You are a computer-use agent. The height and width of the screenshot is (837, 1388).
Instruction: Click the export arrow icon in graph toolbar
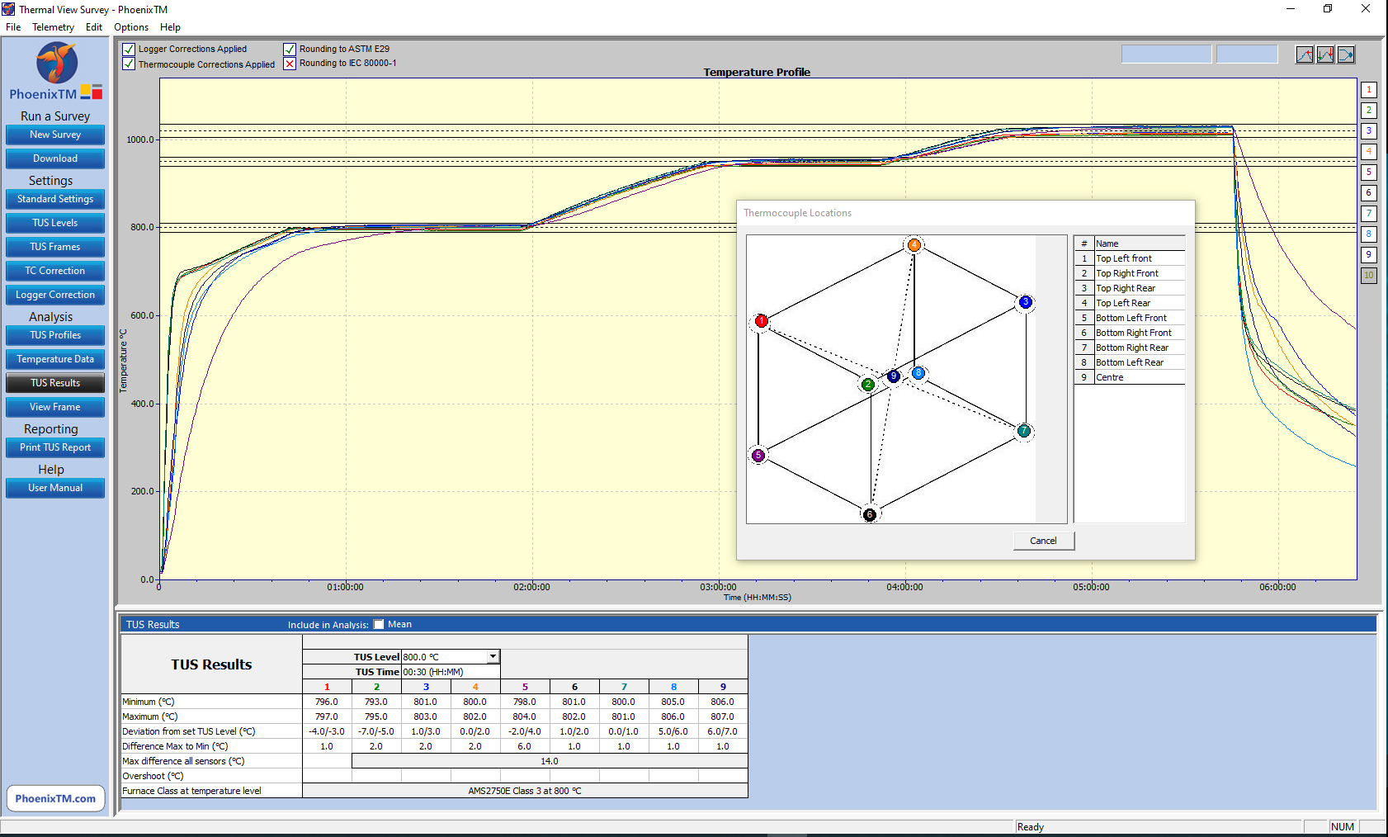click(x=1346, y=54)
